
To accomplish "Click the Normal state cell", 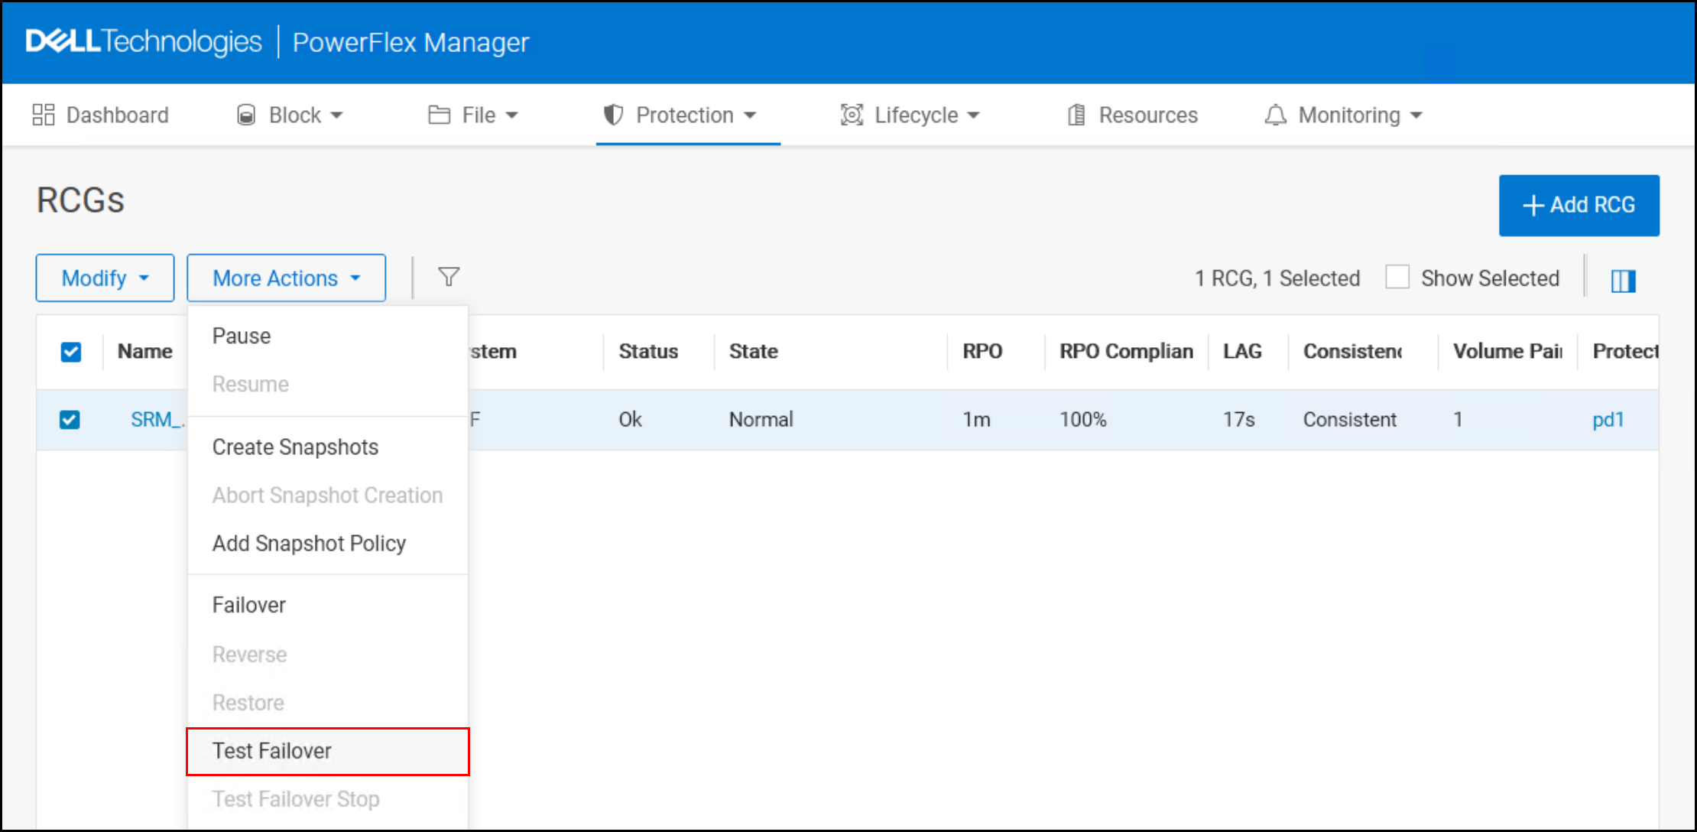I will click(761, 420).
